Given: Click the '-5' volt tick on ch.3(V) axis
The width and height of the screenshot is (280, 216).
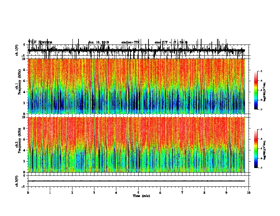Looking at the screenshot, I should point(24,187).
